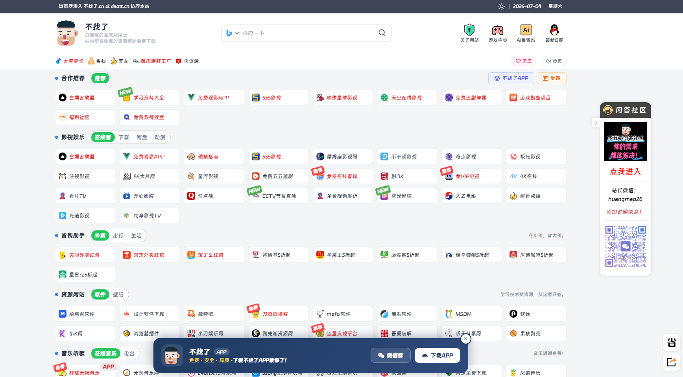Click the 省 floating side button

(x=672, y=342)
